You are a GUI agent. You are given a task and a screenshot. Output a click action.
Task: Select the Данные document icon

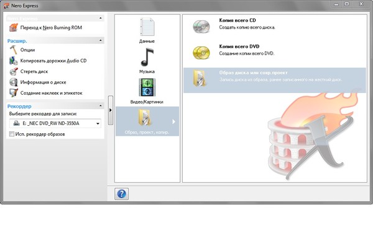click(x=147, y=27)
